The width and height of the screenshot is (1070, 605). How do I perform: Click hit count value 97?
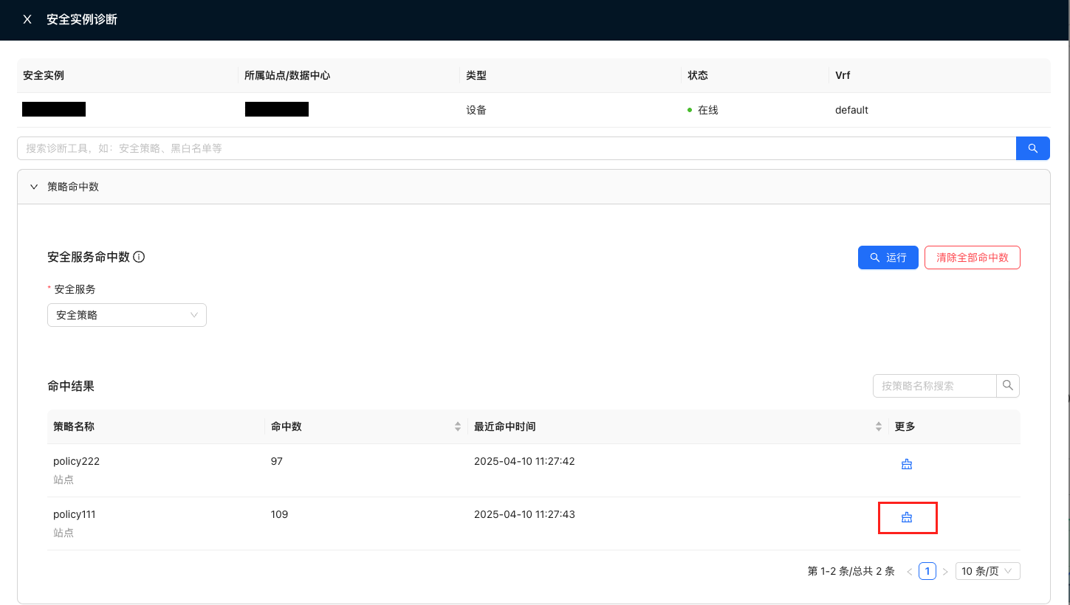[x=277, y=461]
